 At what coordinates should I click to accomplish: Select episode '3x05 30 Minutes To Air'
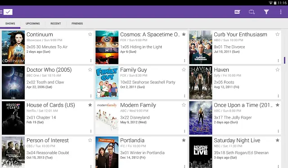click(x=47, y=47)
